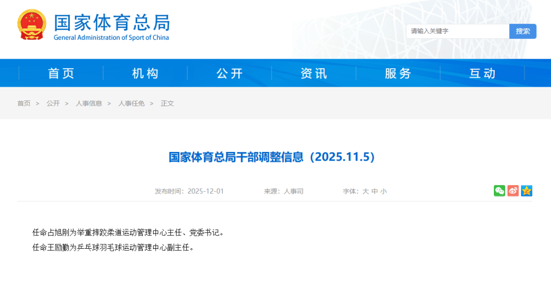Open the 服务 navigation menu

(398, 73)
